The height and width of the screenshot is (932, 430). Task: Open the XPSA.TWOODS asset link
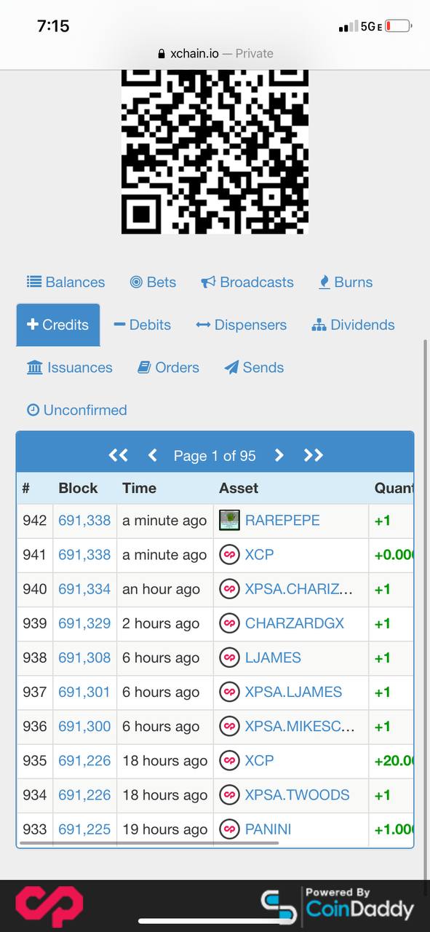point(298,794)
